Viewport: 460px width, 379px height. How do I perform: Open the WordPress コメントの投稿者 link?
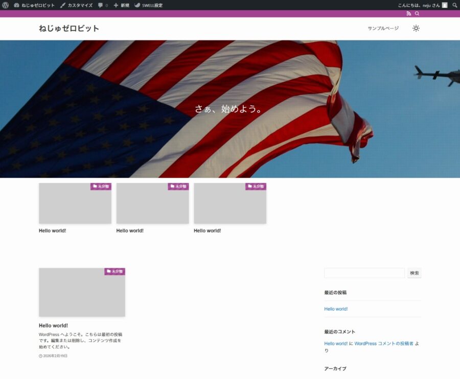point(383,344)
